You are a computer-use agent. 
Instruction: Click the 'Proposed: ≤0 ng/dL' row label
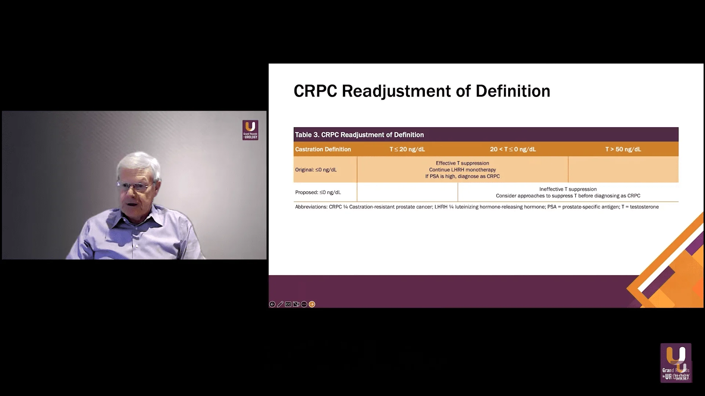(318, 192)
